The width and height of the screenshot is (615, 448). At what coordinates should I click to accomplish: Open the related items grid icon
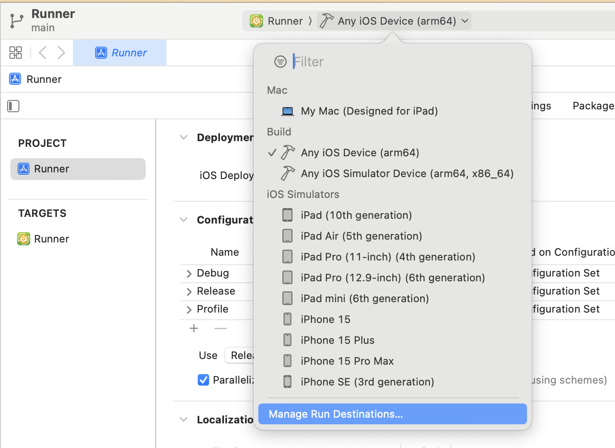16,53
